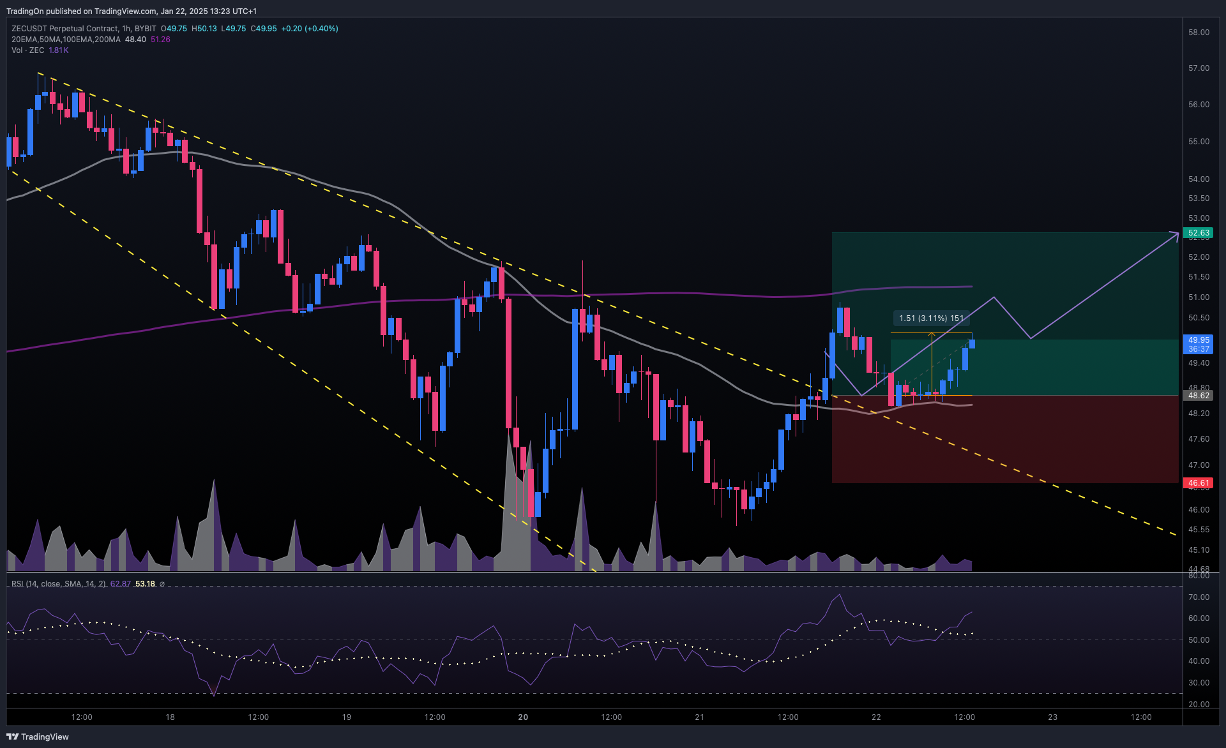Click the 46.00 price axis label
Image resolution: width=1226 pixels, height=748 pixels.
1199,510
